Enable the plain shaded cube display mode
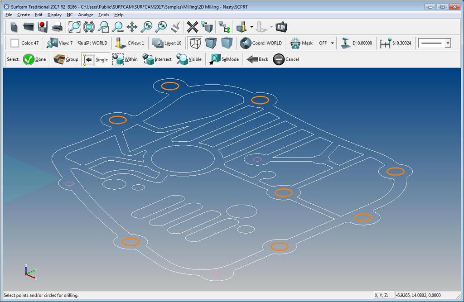 click(227, 43)
